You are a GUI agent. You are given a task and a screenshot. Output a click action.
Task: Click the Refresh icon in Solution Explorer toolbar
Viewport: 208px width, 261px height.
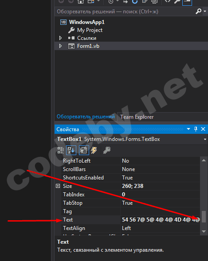click(x=135, y=2)
